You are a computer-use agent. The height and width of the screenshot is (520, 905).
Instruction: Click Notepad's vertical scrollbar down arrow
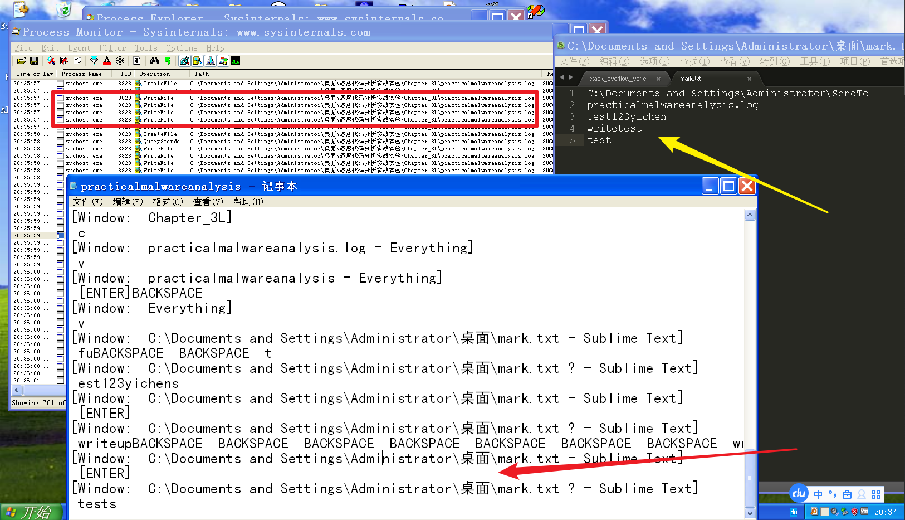point(750,513)
